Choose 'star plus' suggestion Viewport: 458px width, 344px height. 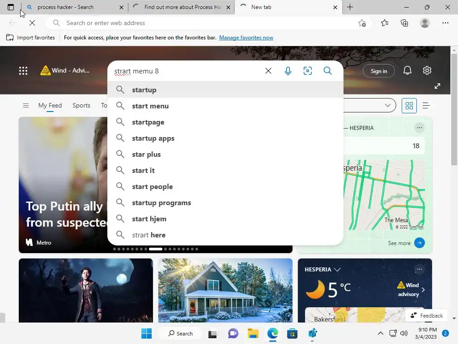tap(225, 154)
